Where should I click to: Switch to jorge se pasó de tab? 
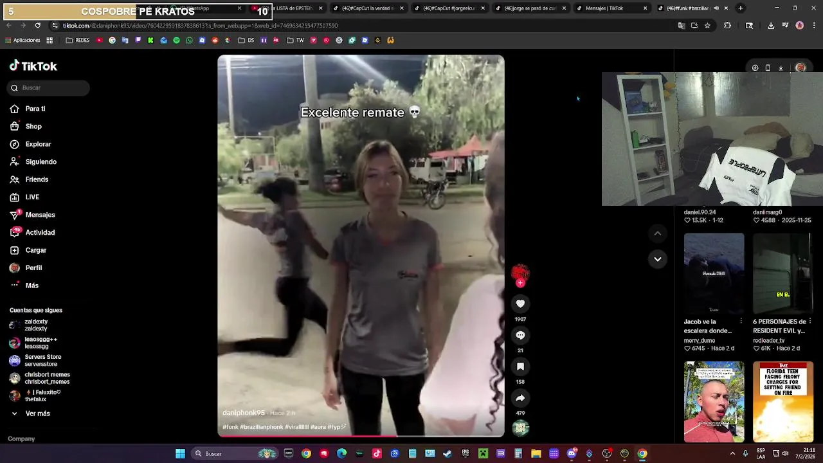(530, 8)
